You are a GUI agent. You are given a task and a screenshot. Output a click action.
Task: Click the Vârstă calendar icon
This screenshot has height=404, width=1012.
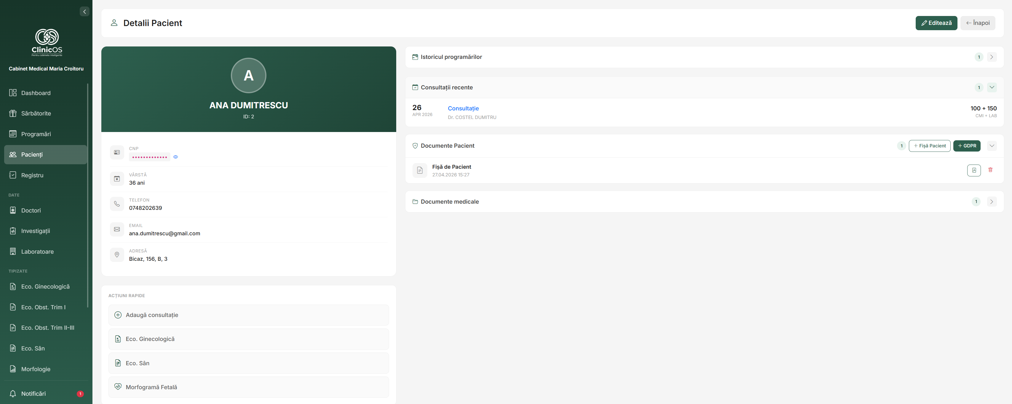click(117, 179)
